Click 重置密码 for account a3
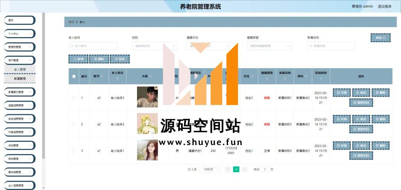This screenshot has width=401, height=190. (361, 102)
